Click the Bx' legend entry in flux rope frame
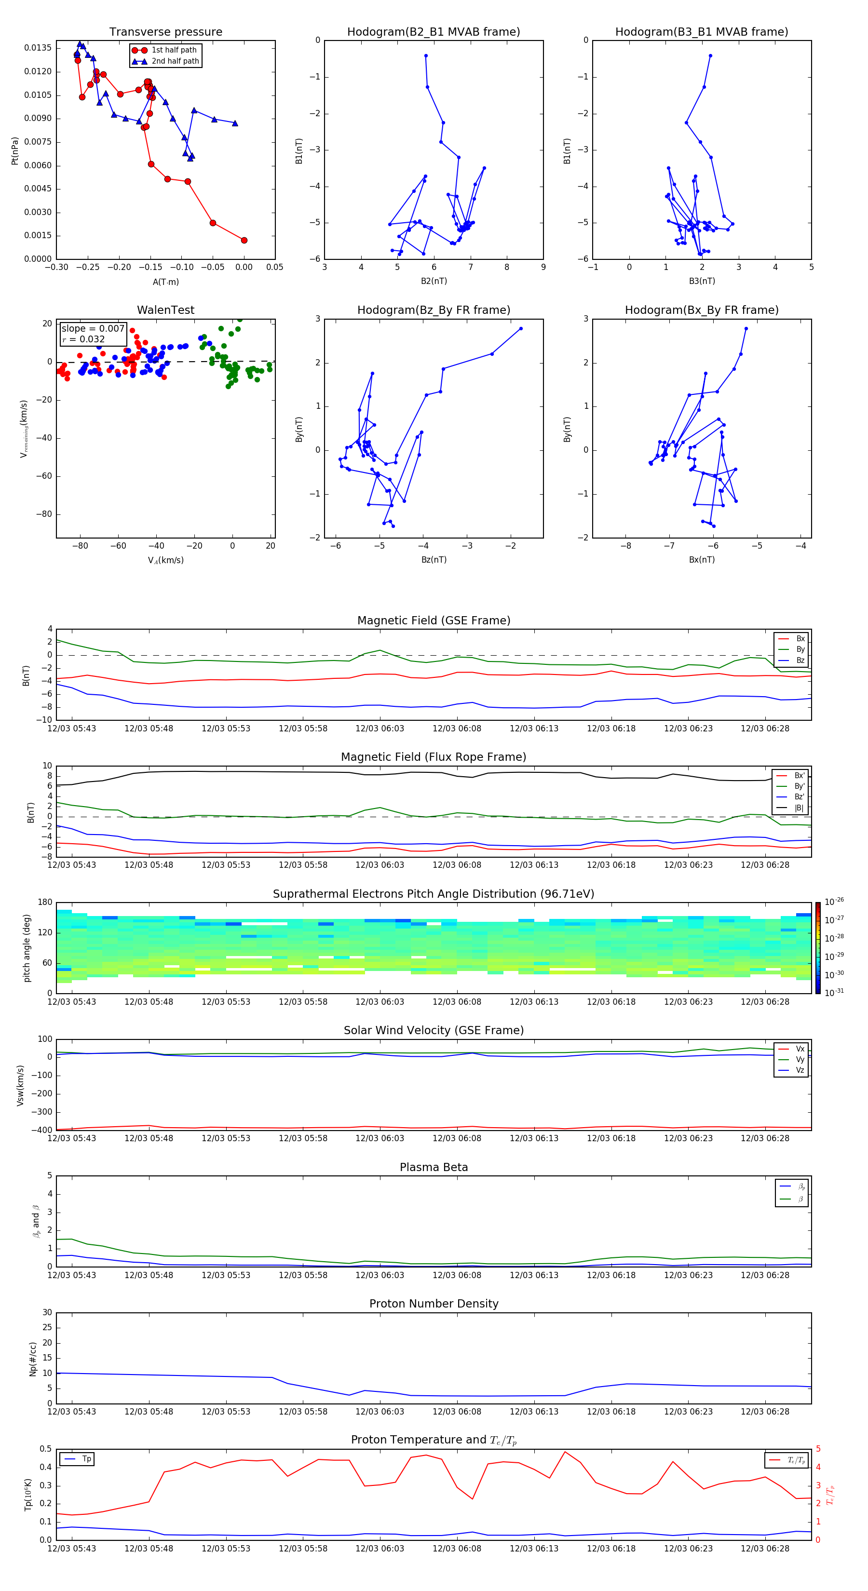 tap(791, 776)
